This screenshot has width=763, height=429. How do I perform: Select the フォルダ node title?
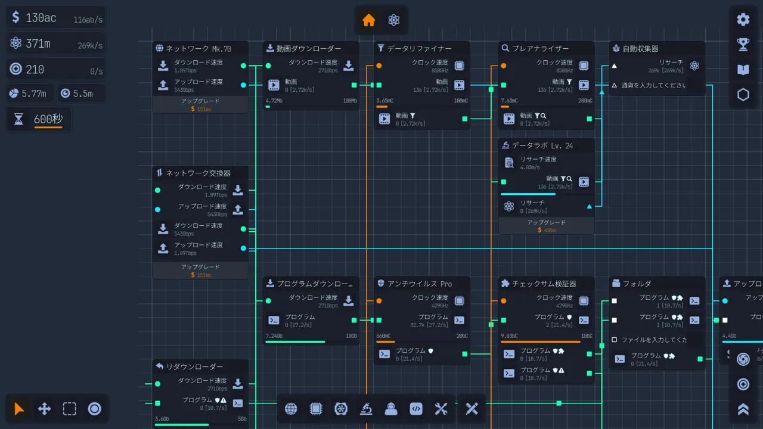(x=637, y=284)
